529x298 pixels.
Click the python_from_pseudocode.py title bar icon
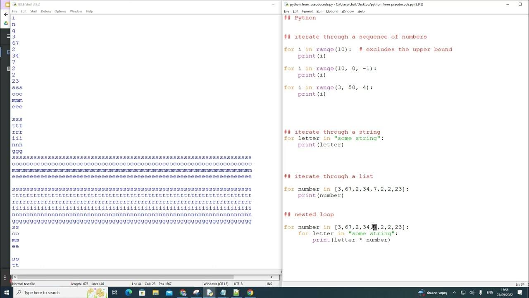coord(286,4)
